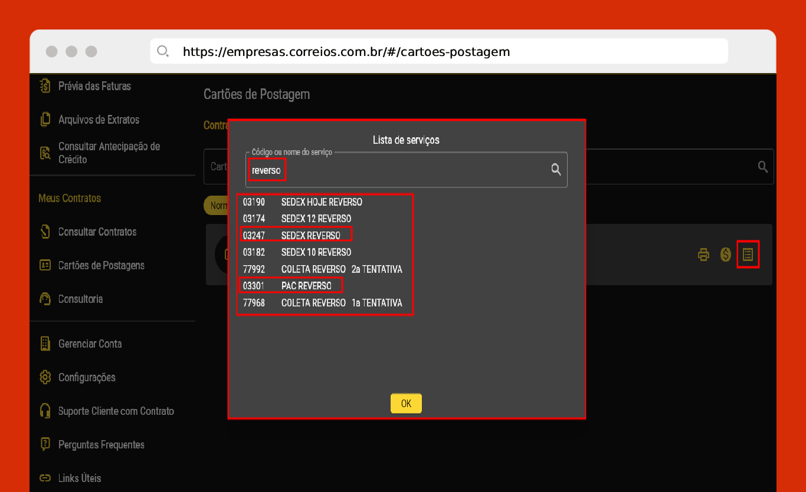This screenshot has height=492, width=806.
Task: Open Consultar Contratos in sidebar
Action: pos(97,232)
